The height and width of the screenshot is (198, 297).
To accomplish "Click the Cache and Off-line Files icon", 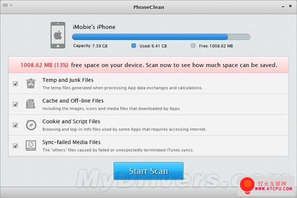I will point(31,104).
